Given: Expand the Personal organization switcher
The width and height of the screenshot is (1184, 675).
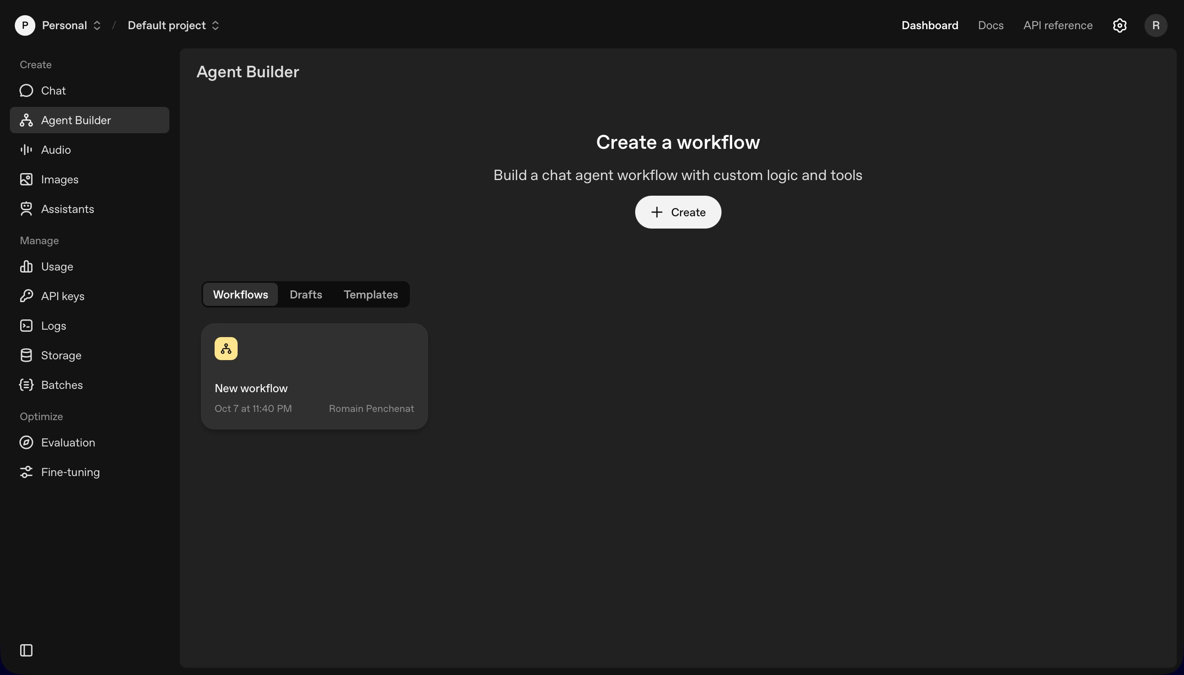Looking at the screenshot, I should coord(72,25).
